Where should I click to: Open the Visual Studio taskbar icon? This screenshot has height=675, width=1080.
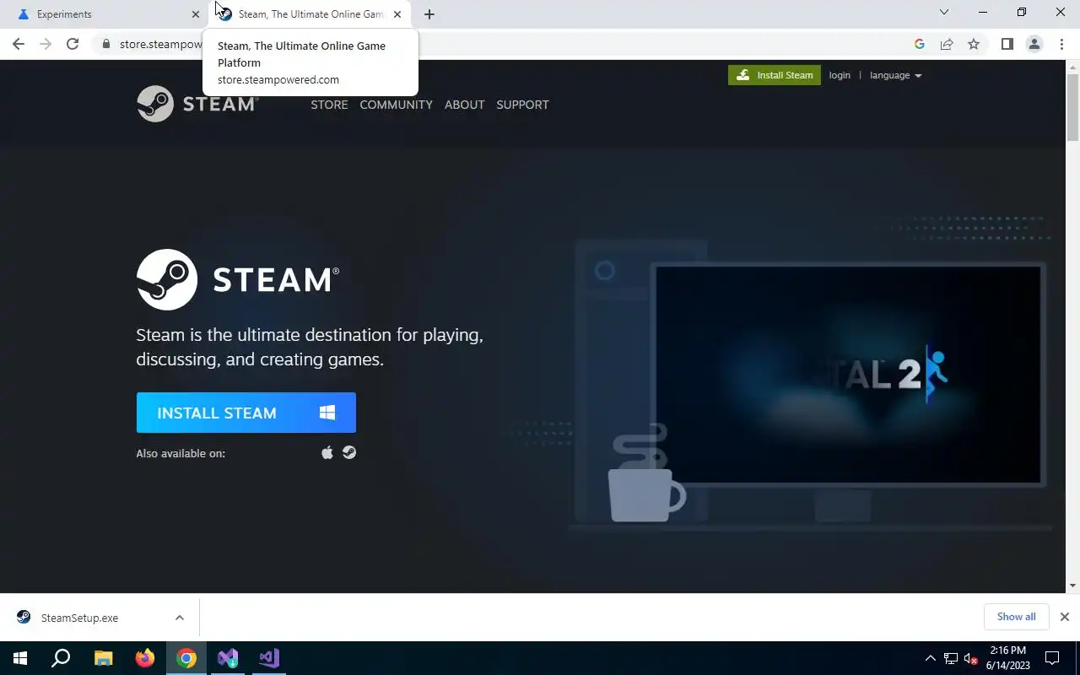coord(269,658)
